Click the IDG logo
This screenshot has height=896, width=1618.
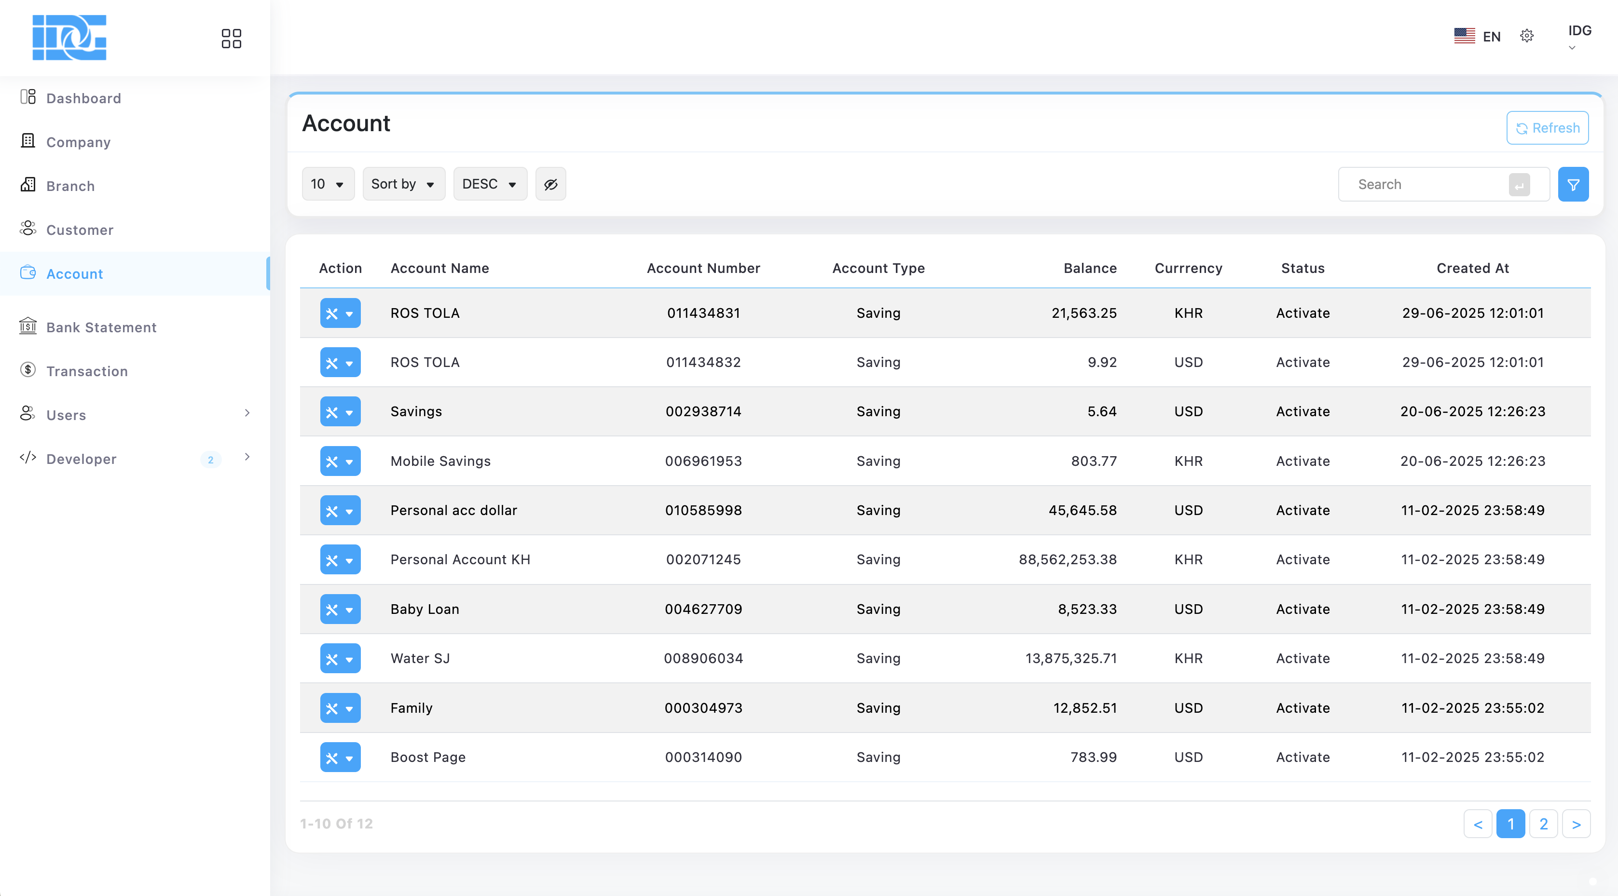click(x=69, y=38)
